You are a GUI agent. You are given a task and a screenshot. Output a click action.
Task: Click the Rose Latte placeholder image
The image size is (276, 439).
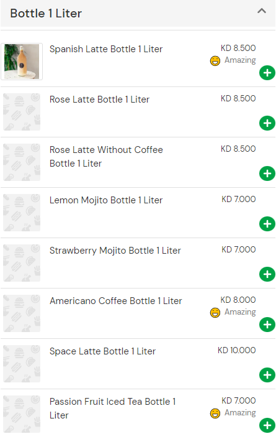click(22, 112)
